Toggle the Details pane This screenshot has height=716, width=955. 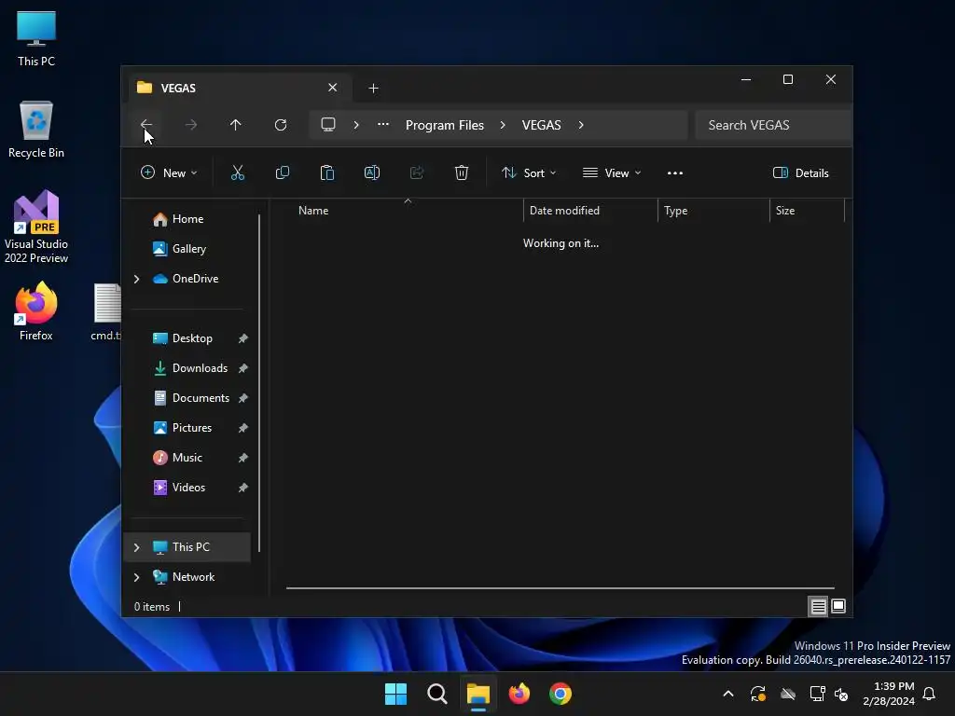(x=801, y=172)
